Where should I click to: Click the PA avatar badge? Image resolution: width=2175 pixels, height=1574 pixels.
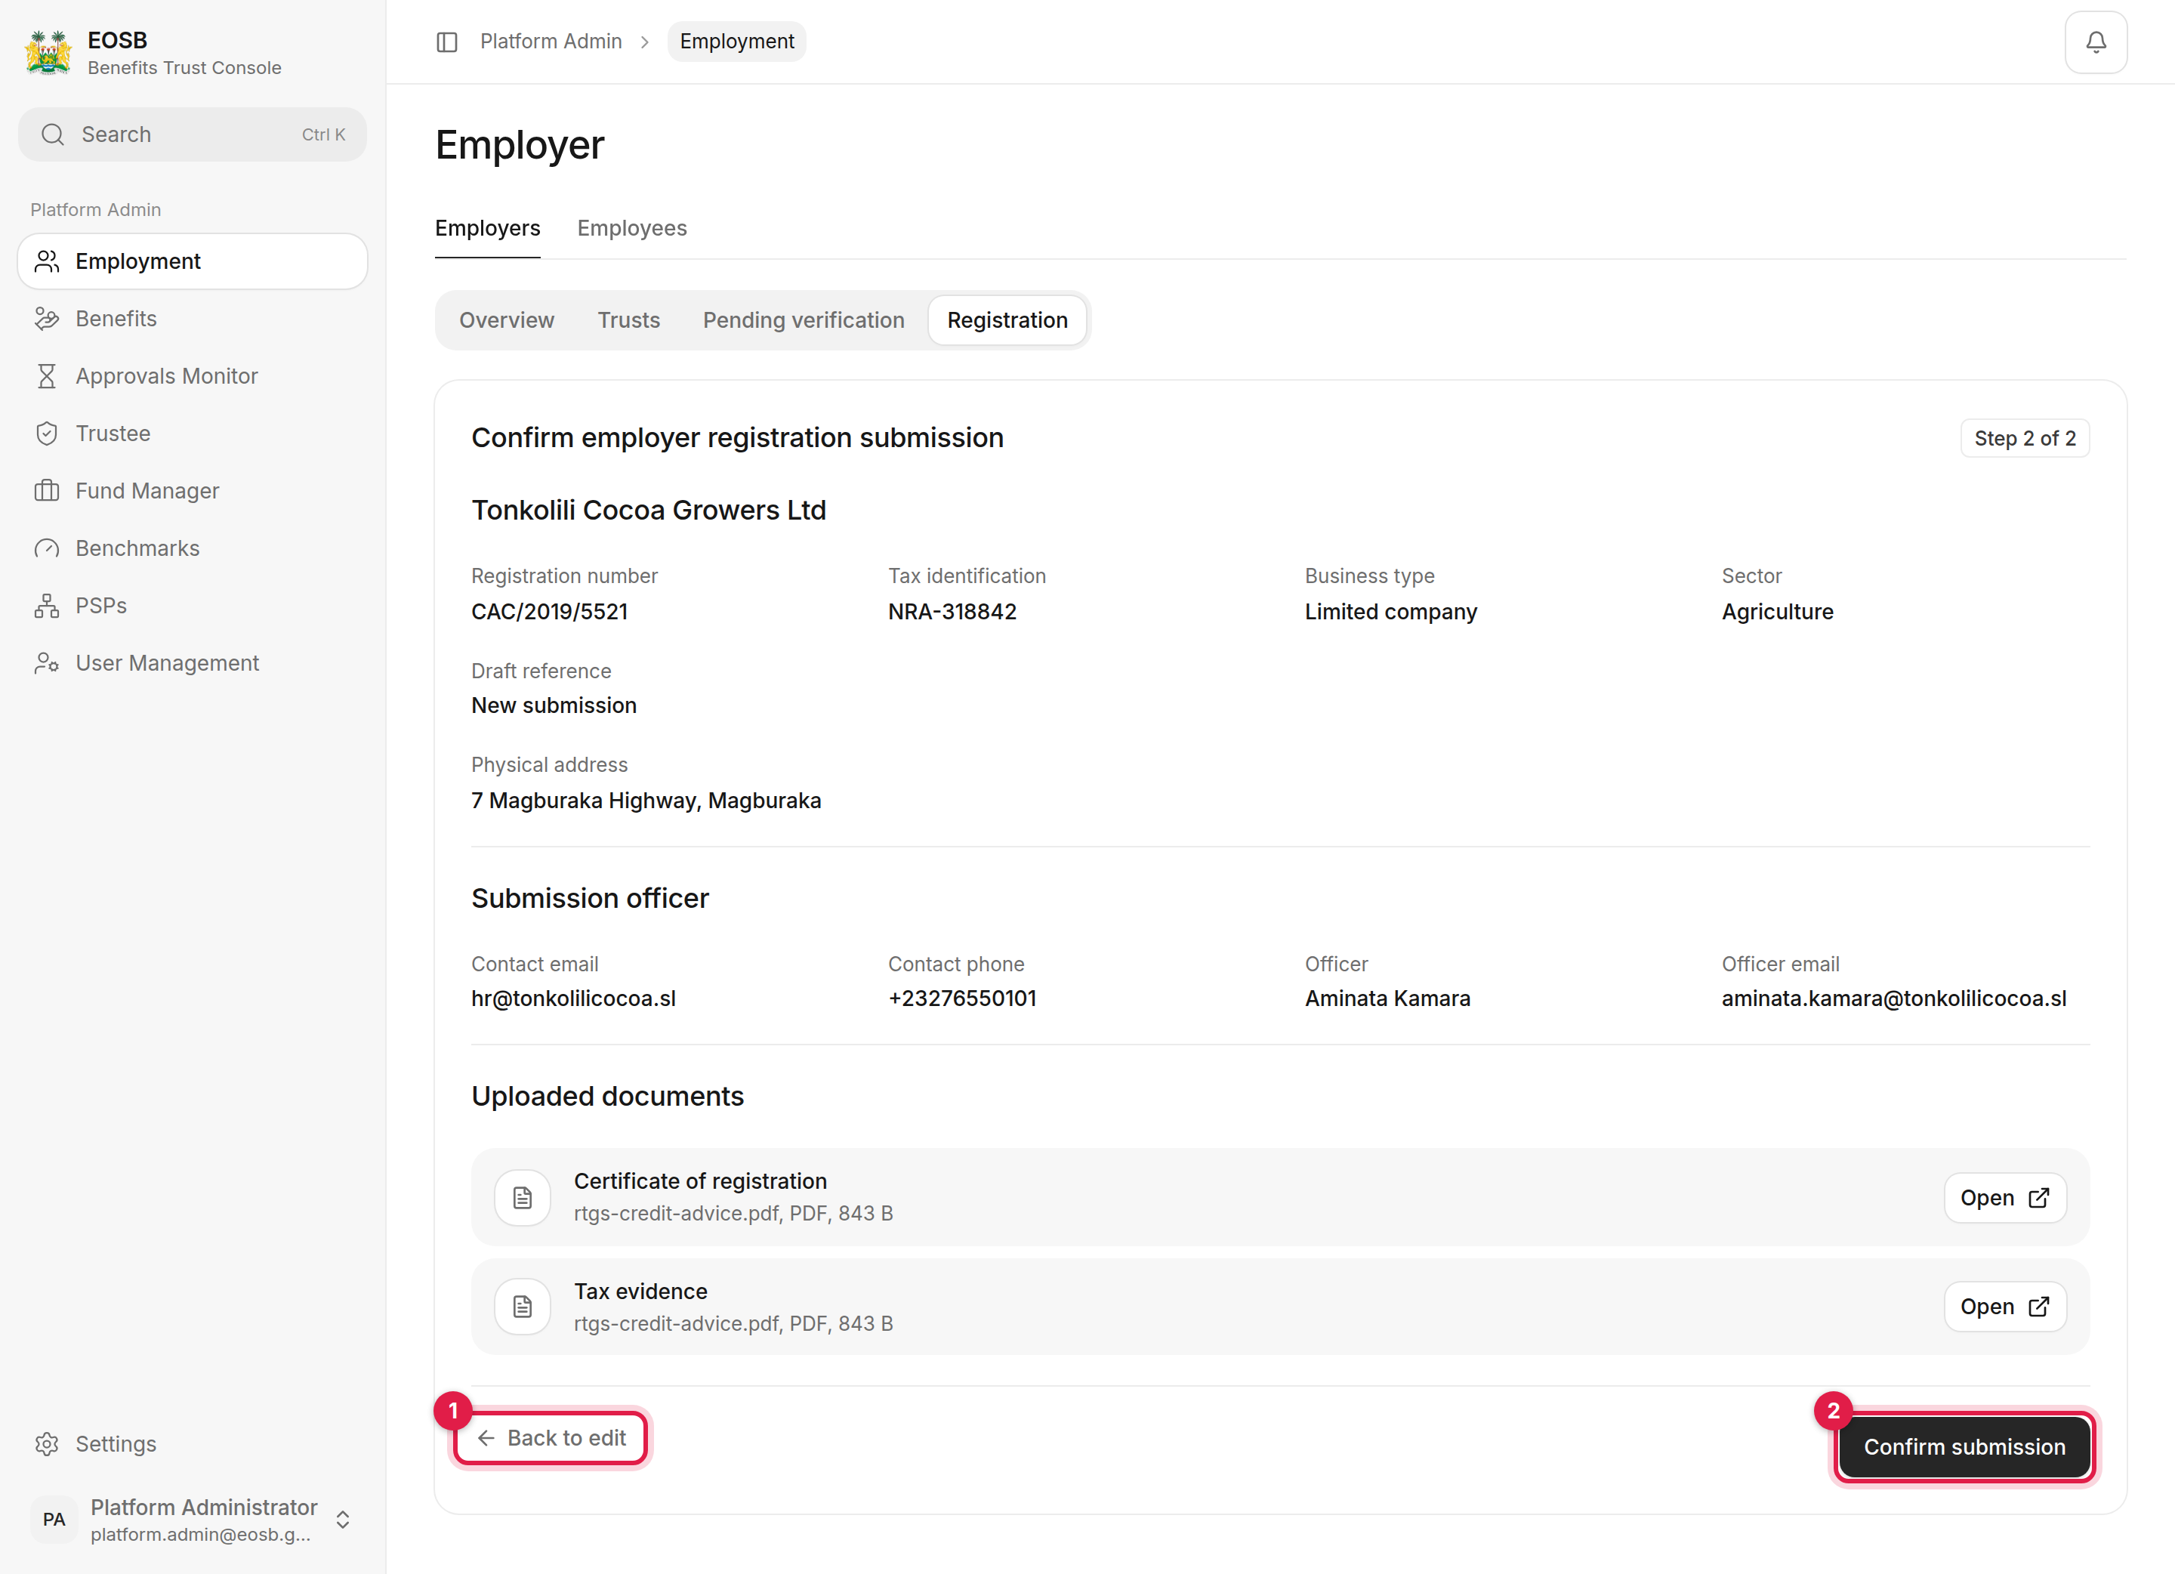[54, 1520]
